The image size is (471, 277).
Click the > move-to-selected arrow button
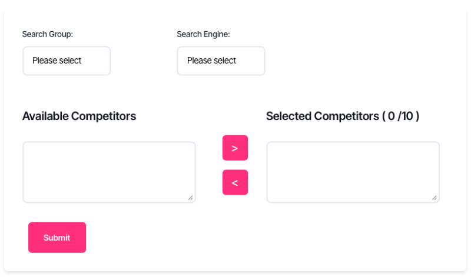pyautogui.click(x=235, y=148)
